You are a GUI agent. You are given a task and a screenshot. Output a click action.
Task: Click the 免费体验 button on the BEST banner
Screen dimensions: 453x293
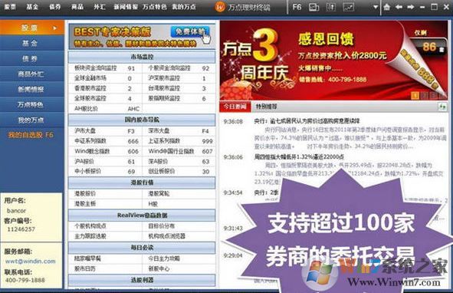pyautogui.click(x=189, y=31)
